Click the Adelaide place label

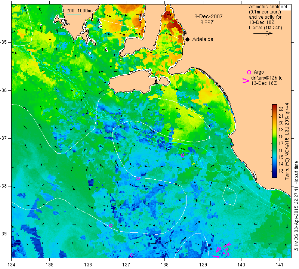click(x=203, y=39)
